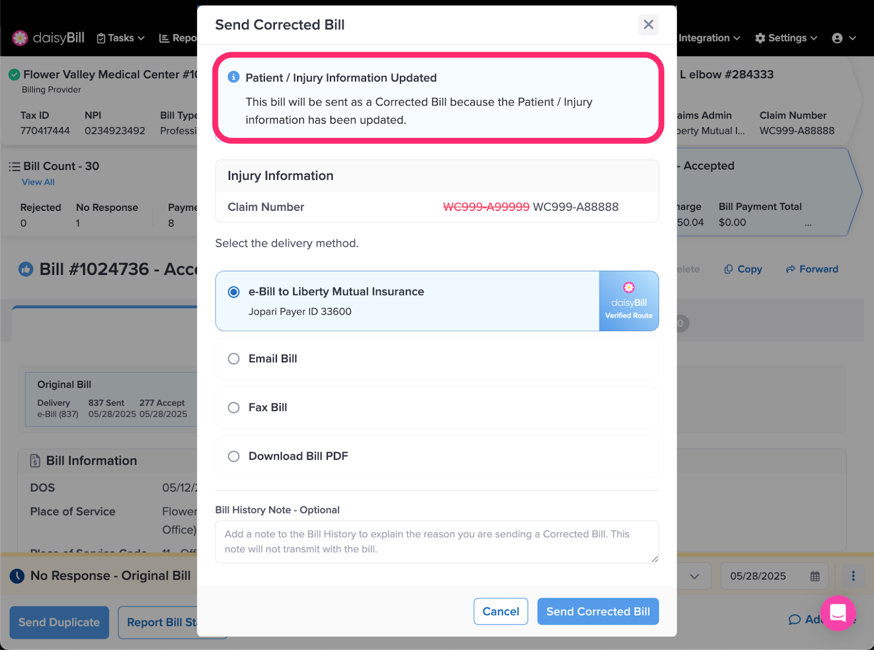
Task: Expand the Integration dropdown menu
Action: pos(709,38)
